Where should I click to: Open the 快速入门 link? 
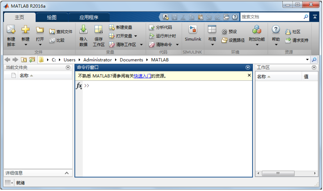coord(142,76)
